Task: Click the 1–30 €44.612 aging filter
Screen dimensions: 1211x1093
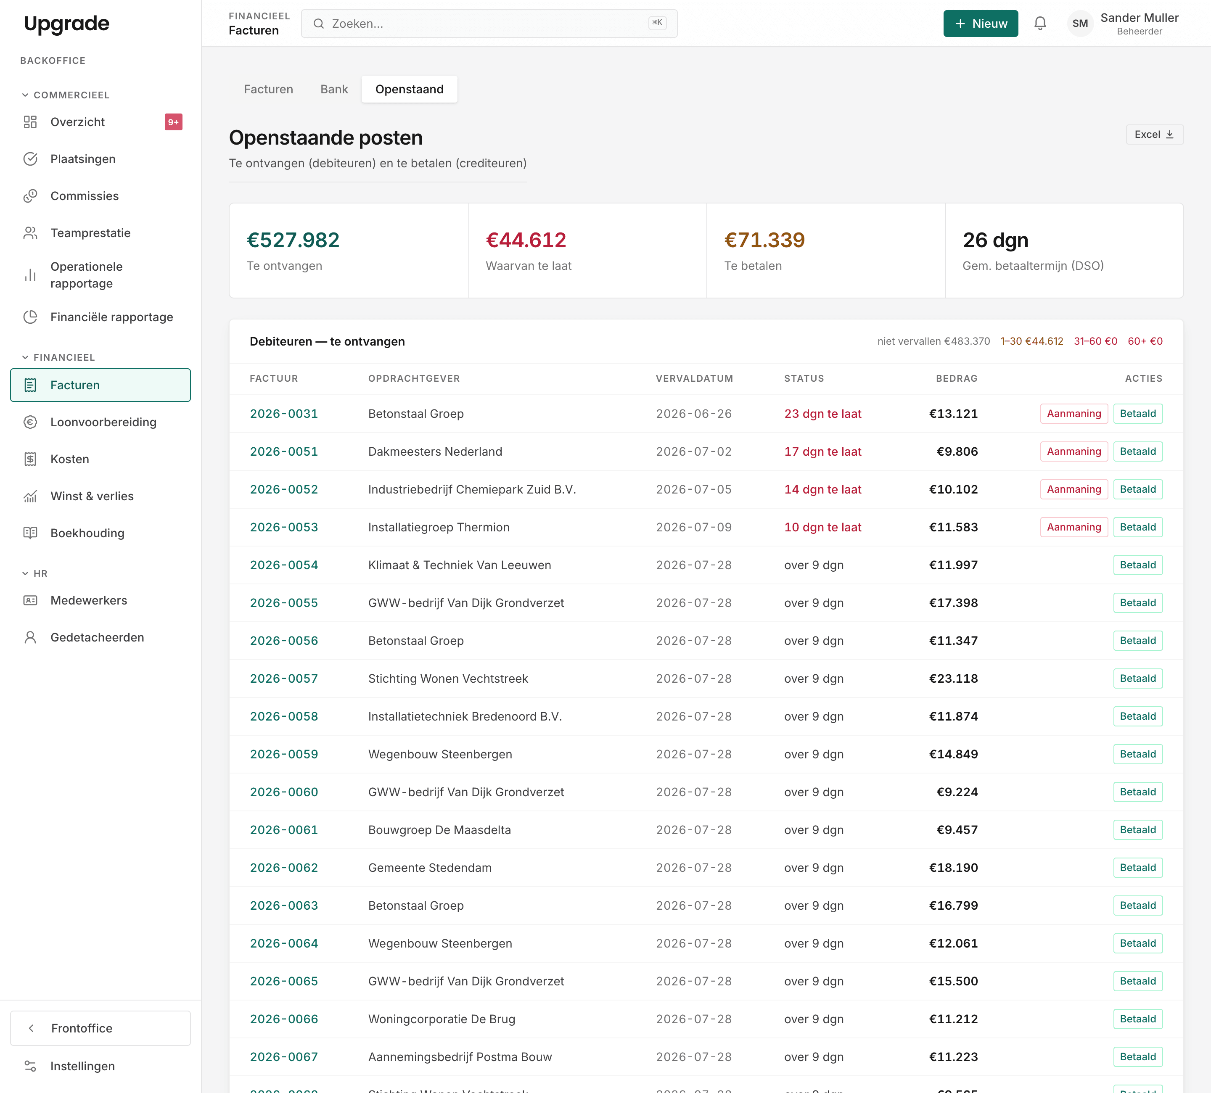Action: tap(1031, 341)
